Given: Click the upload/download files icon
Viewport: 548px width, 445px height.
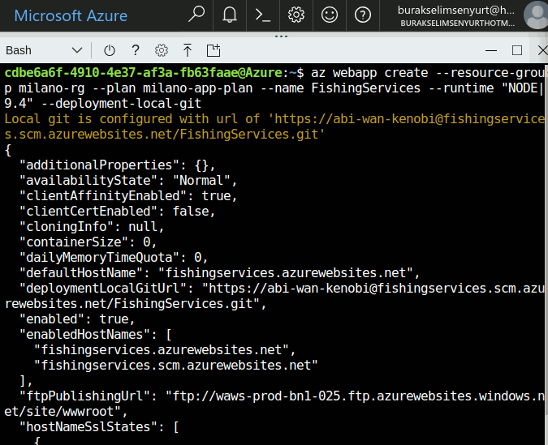Looking at the screenshot, I should coord(188,50).
